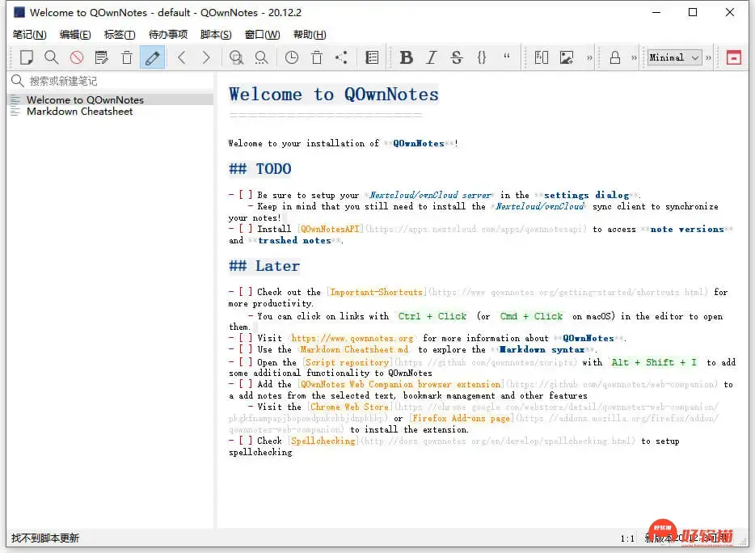Open the 待办事项 menu
Image resolution: width=755 pixels, height=553 pixels.
point(168,35)
